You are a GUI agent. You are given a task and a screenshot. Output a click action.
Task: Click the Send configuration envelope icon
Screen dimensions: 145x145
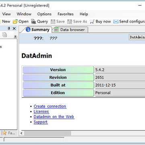[116, 21]
